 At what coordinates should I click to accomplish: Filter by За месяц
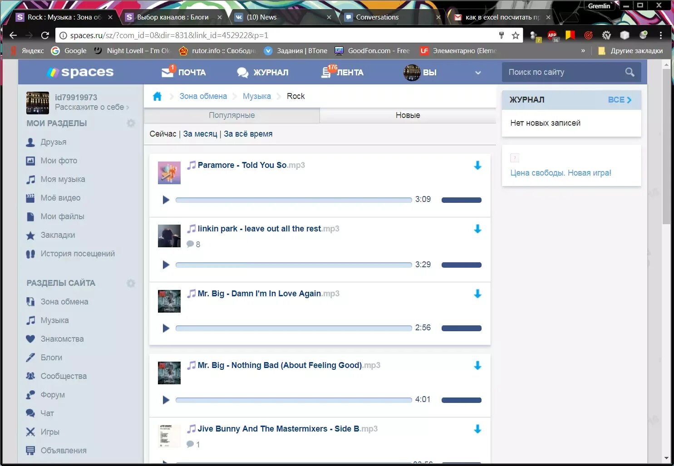click(x=200, y=134)
